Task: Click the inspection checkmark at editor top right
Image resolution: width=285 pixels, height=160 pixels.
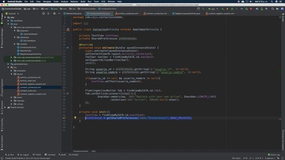Action: click(280, 17)
